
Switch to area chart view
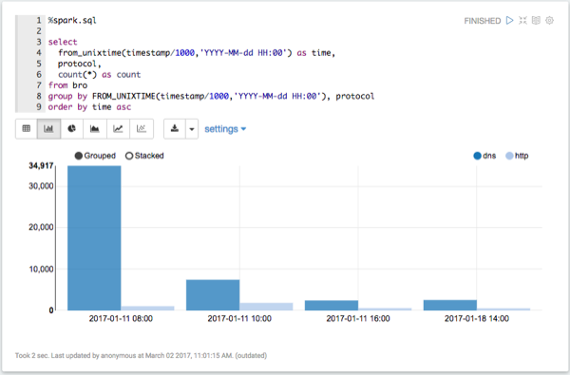(95, 128)
